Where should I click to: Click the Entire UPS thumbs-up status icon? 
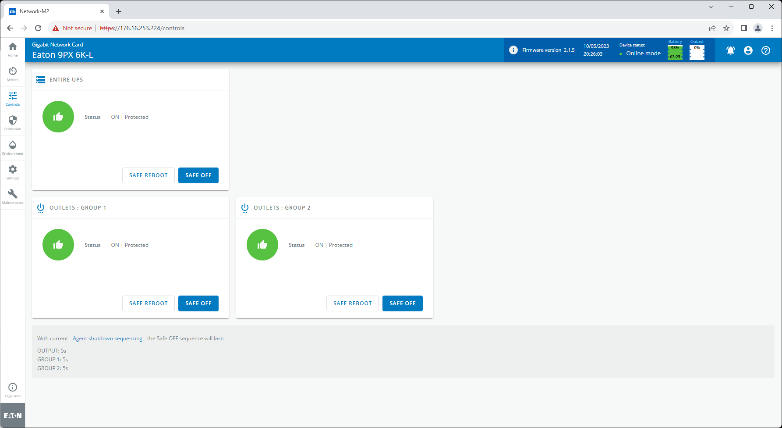coord(58,117)
